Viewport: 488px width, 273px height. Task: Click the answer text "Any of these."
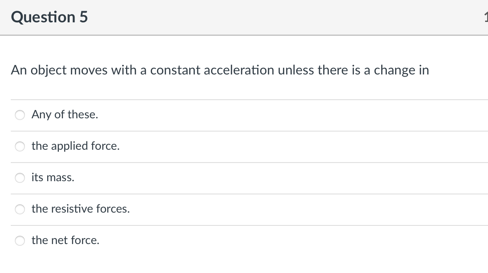[x=65, y=115]
